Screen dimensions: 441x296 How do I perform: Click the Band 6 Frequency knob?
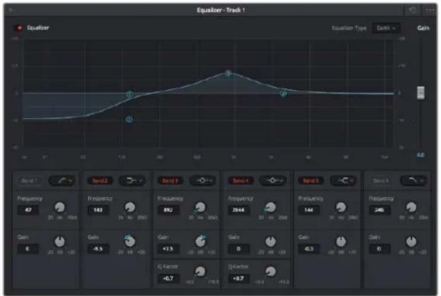[411, 207]
